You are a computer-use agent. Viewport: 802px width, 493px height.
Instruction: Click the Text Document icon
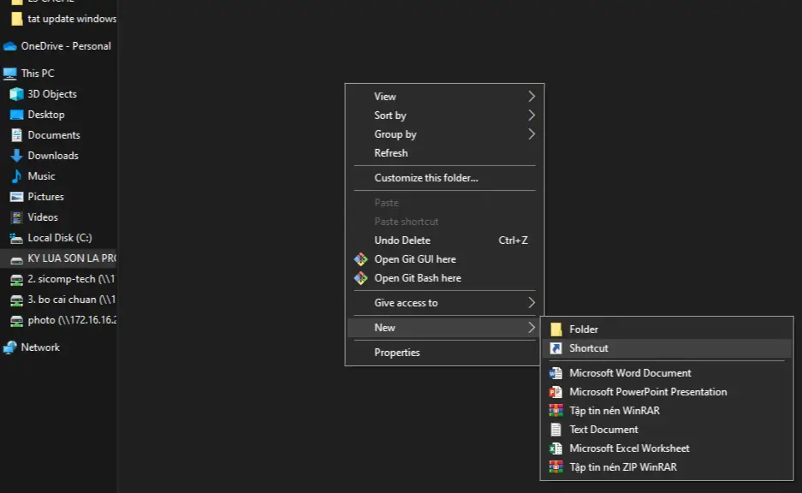(556, 430)
